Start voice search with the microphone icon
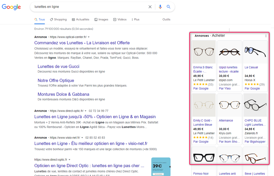The height and width of the screenshot is (176, 274). tap(160, 7)
